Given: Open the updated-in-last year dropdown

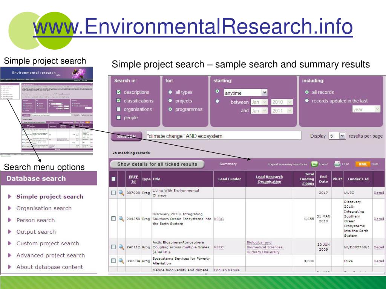Looking at the screenshot, I should (x=366, y=109).
